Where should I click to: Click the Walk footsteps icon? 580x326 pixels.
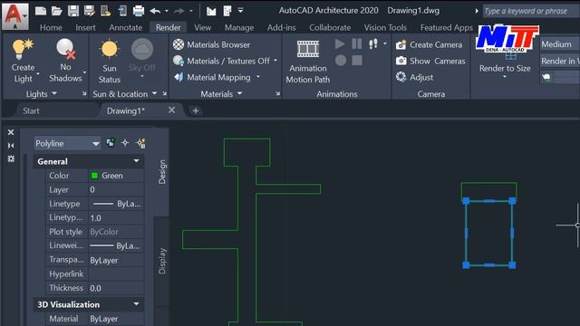click(373, 44)
